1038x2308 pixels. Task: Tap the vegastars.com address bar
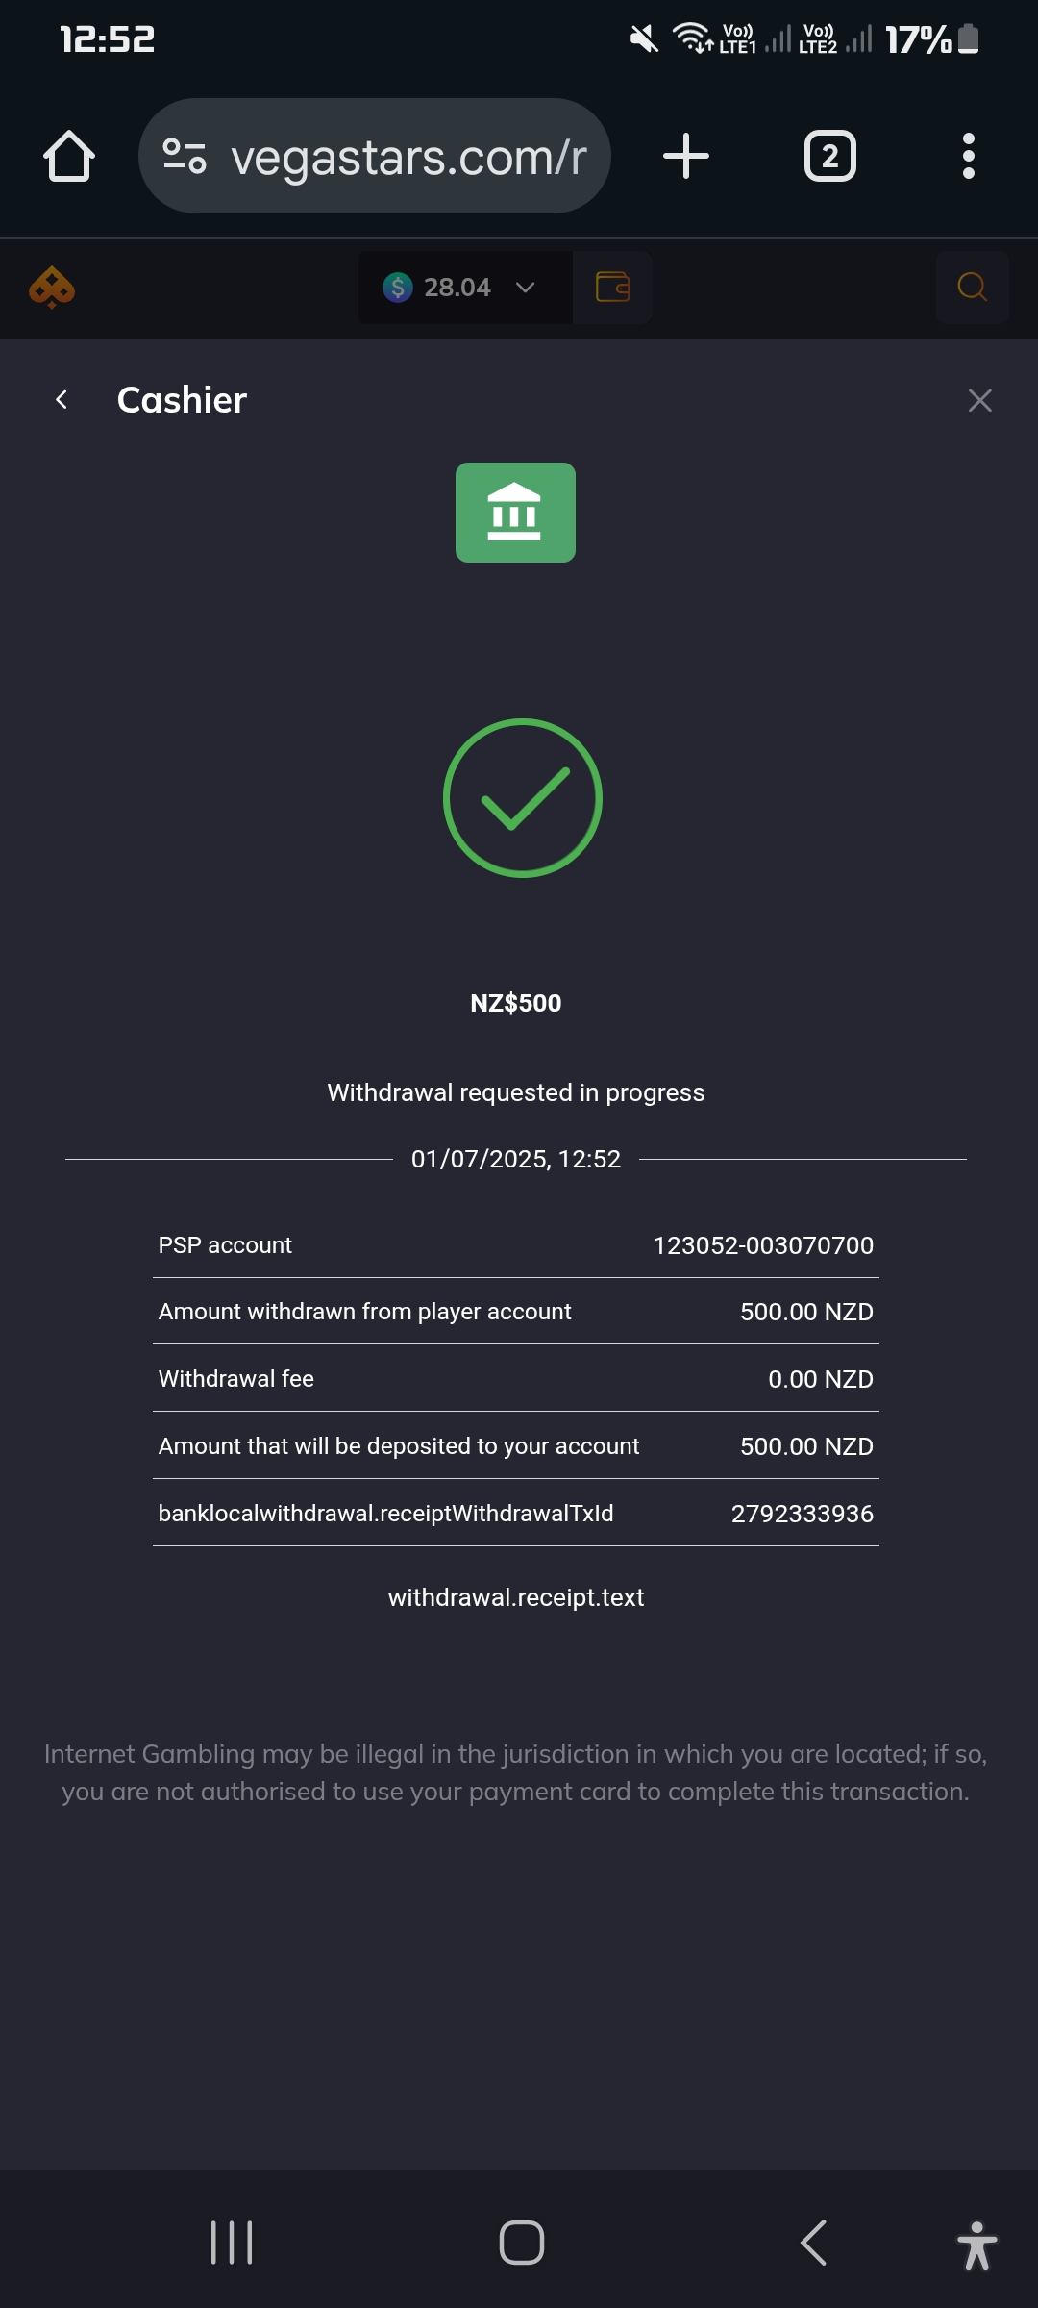point(408,157)
